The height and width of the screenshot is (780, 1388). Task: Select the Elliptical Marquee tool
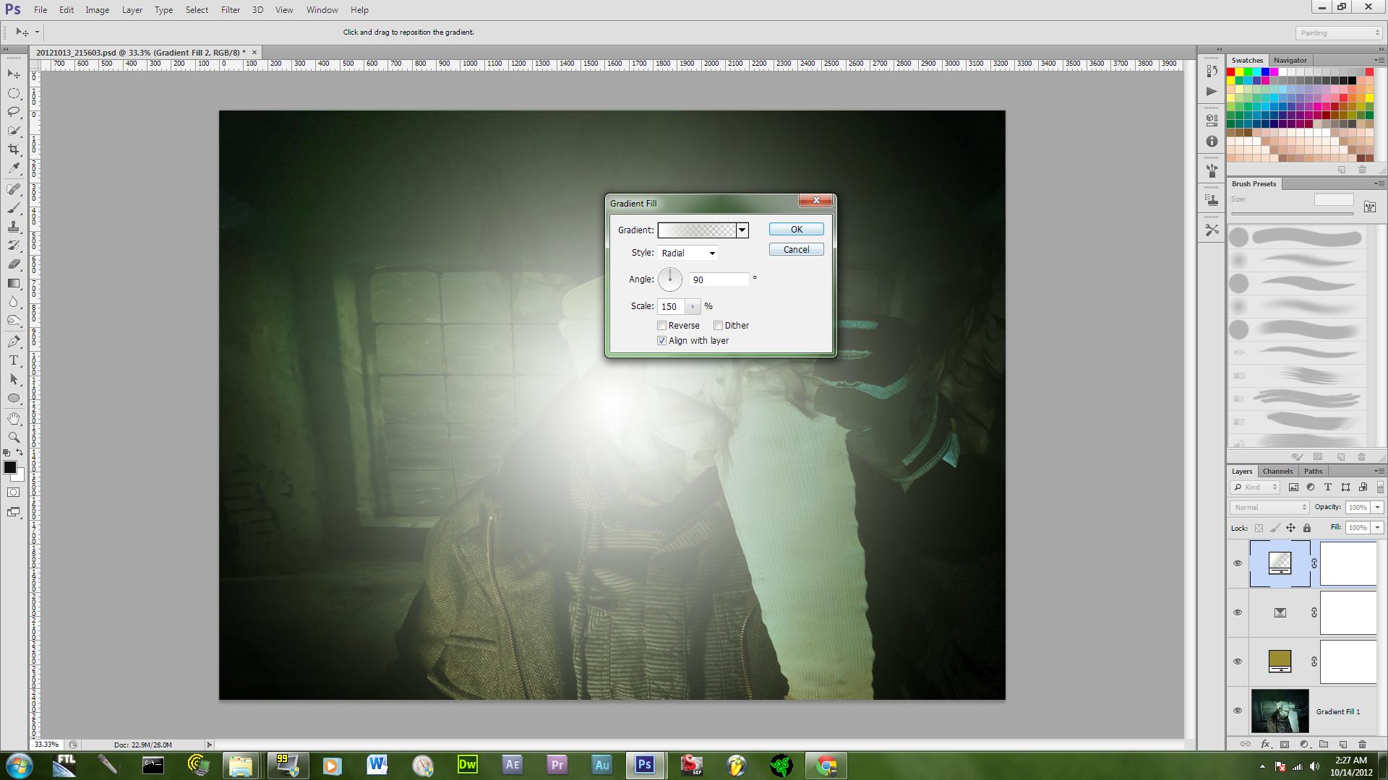tap(14, 93)
